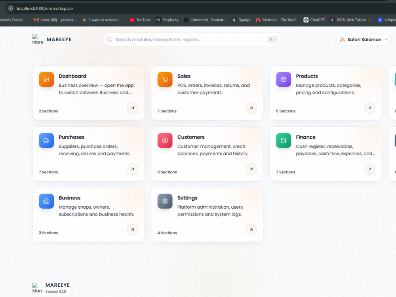396x297 pixels.
Task: Open Settings via its arrow button
Action: click(251, 230)
